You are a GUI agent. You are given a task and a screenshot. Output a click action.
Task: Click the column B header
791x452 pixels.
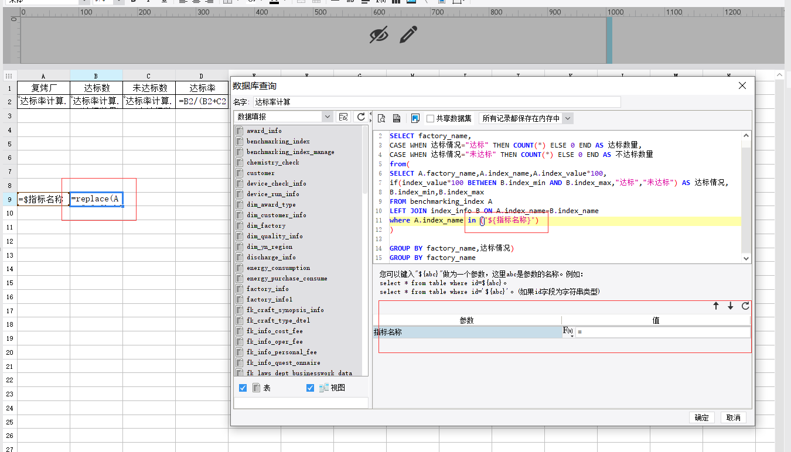96,76
